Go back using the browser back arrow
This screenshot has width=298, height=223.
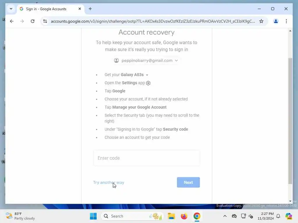point(12,21)
